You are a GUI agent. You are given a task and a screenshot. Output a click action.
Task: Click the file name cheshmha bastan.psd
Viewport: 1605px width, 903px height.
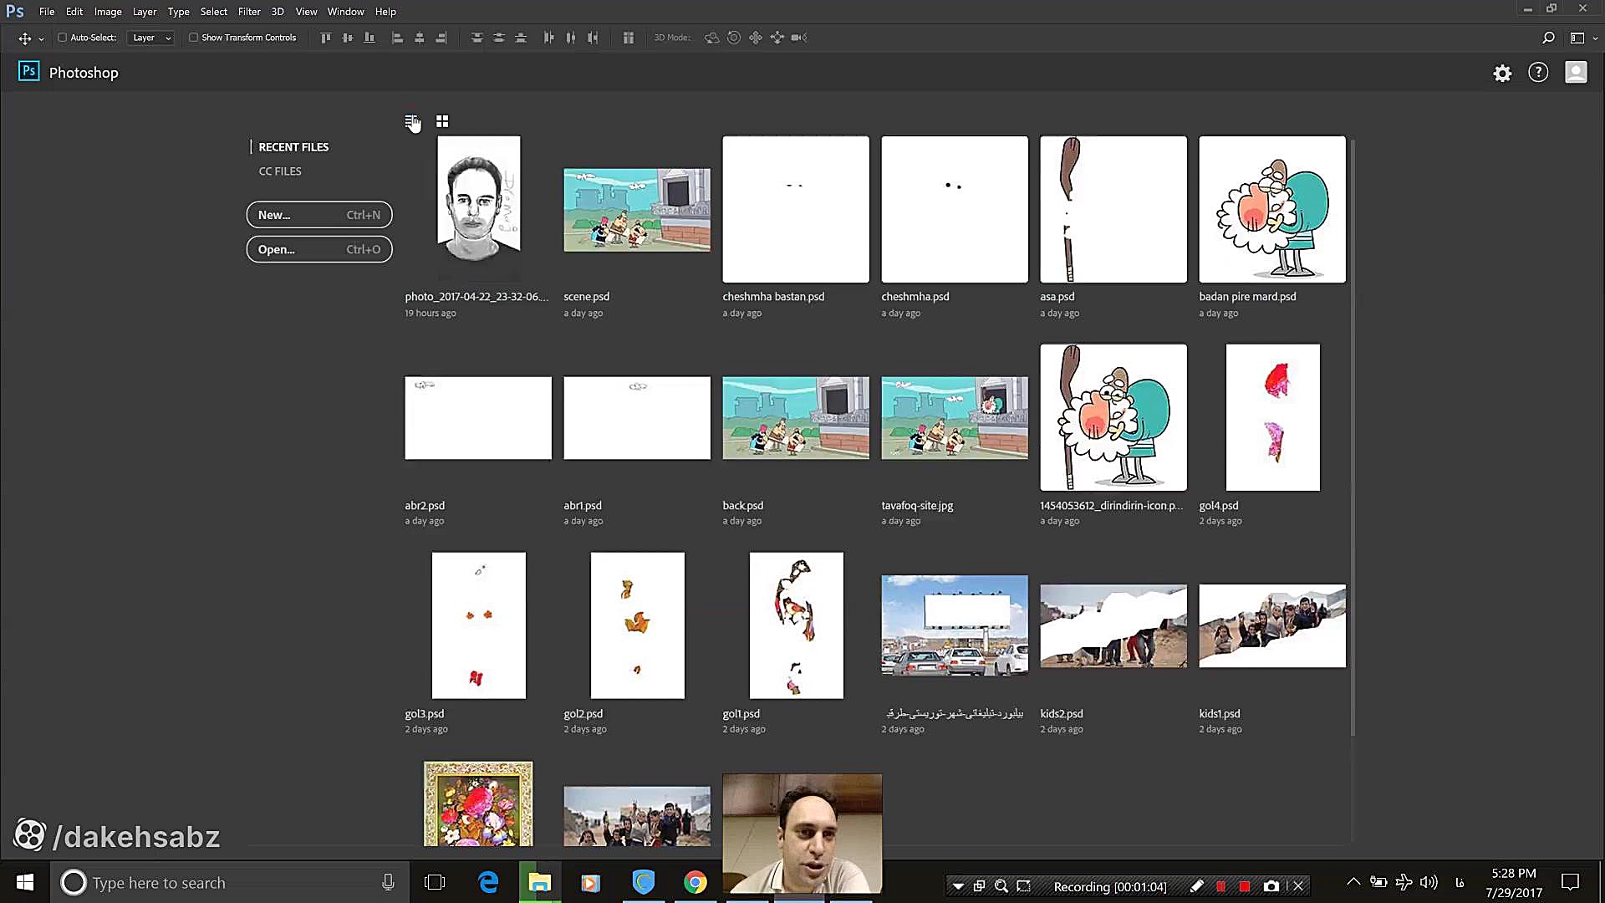click(773, 297)
